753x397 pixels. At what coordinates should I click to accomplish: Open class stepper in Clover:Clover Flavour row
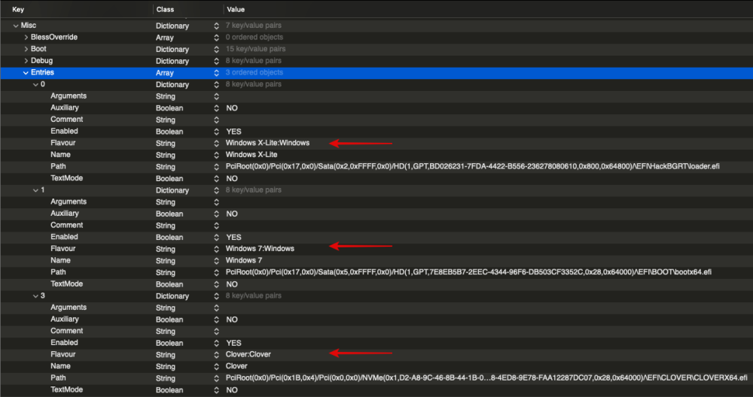coord(217,355)
